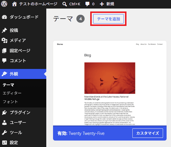Screen dimensions: 171x147
Task: Click the メディア icon
Action: [x=4, y=40]
